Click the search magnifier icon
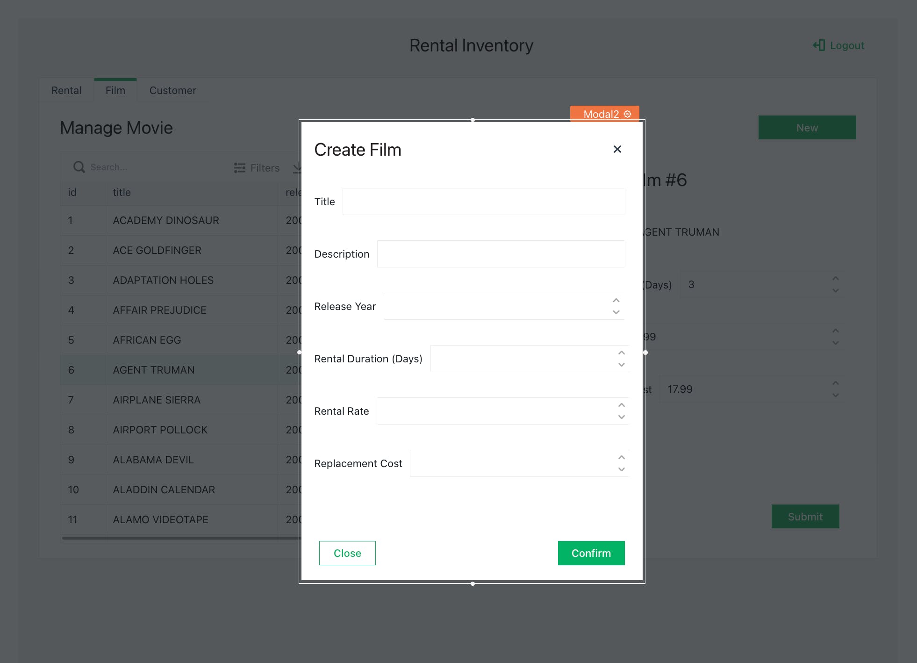Image resolution: width=917 pixels, height=663 pixels. click(x=79, y=167)
